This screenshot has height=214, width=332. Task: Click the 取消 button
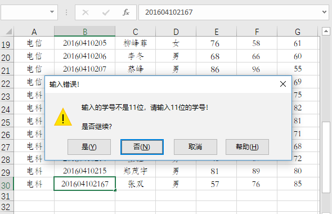click(x=195, y=147)
